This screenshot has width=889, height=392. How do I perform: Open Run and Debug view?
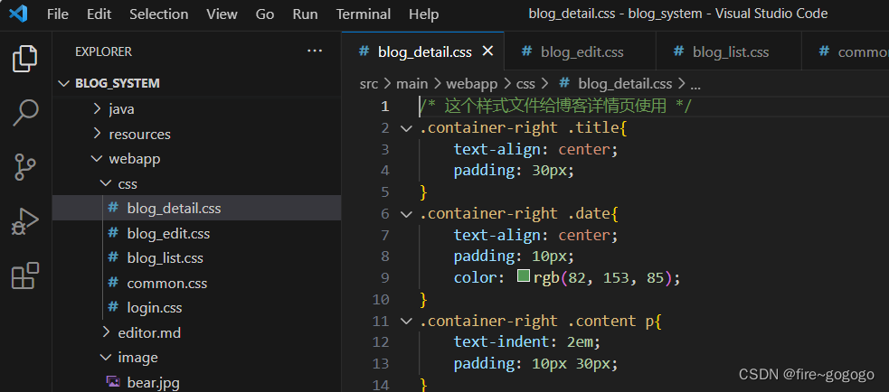tap(25, 221)
